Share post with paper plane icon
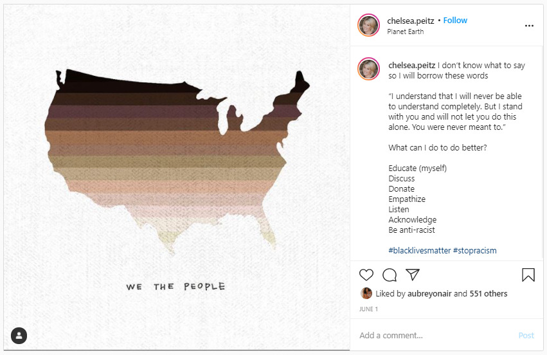The height and width of the screenshot is (355, 547). click(413, 275)
